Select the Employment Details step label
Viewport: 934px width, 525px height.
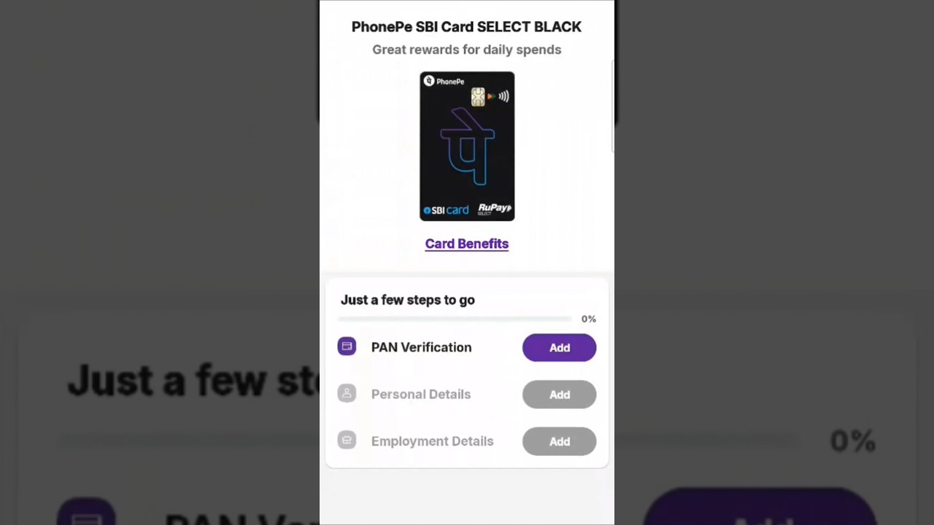432,441
